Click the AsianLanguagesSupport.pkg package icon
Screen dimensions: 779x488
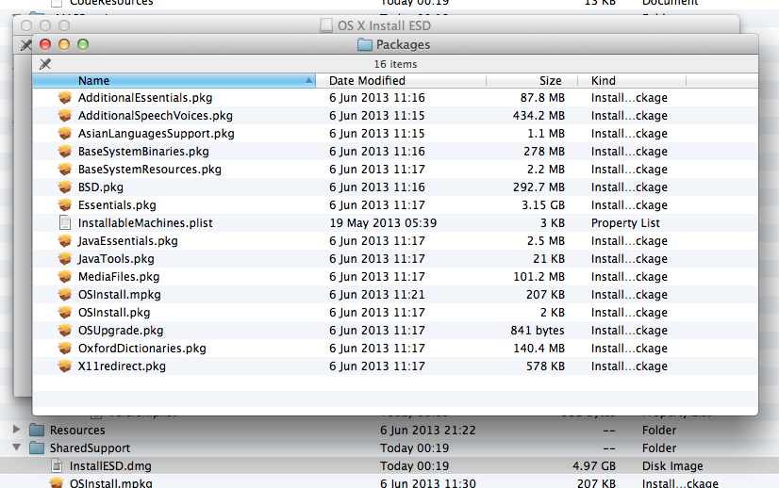[64, 134]
